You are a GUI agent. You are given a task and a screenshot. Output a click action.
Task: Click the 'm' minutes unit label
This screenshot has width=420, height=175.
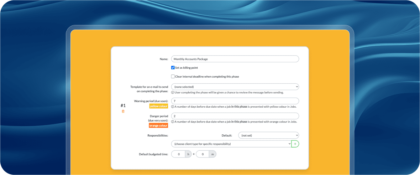[212, 154]
